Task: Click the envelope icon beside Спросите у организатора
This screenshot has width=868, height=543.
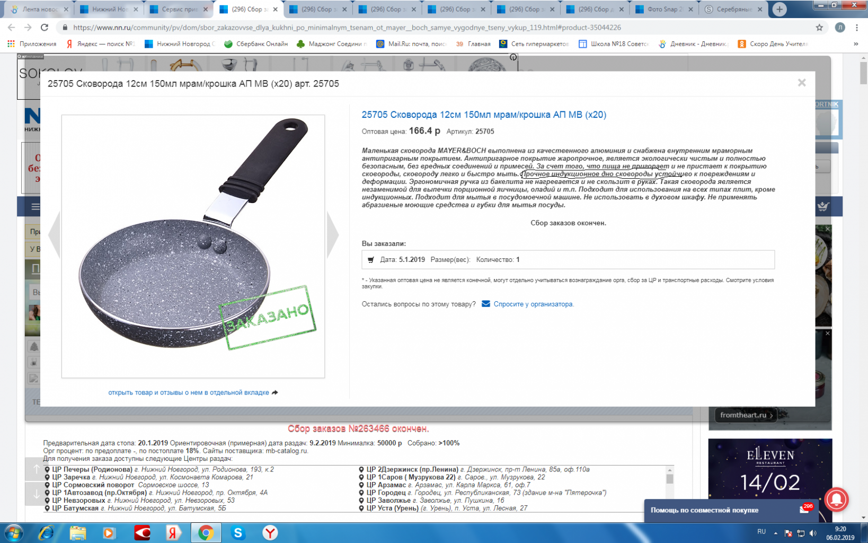Action: pos(485,304)
